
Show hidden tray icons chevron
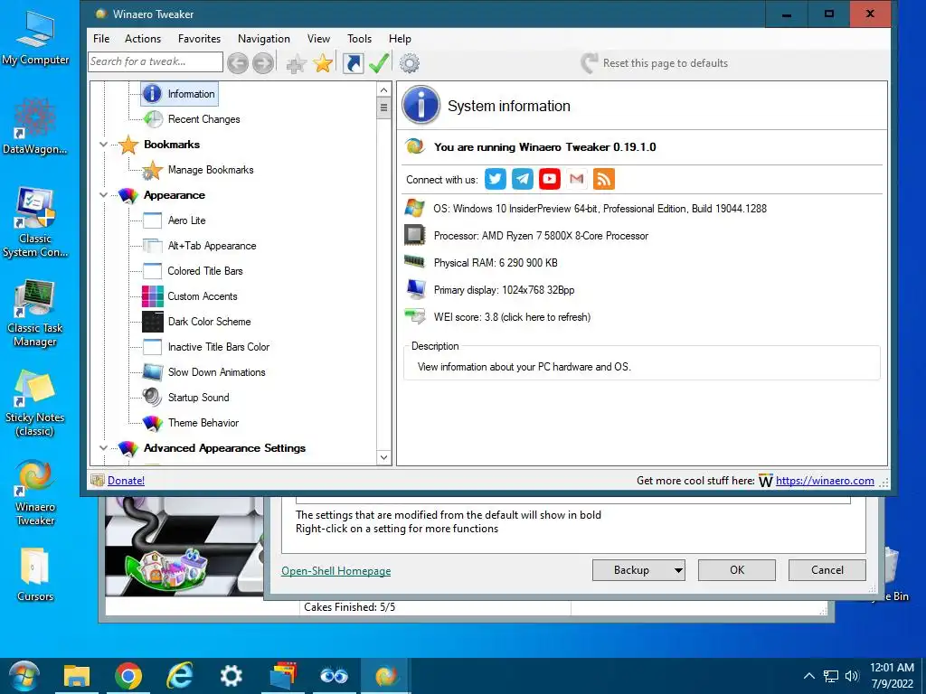click(x=809, y=676)
